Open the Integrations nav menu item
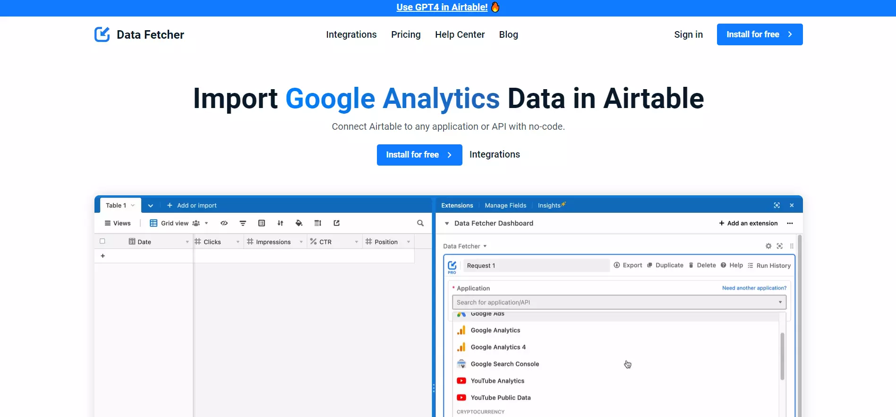This screenshot has width=896, height=417. (351, 34)
